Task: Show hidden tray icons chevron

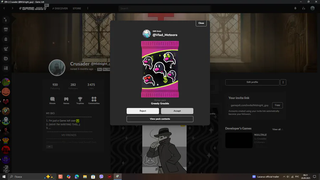Action: point(284,177)
